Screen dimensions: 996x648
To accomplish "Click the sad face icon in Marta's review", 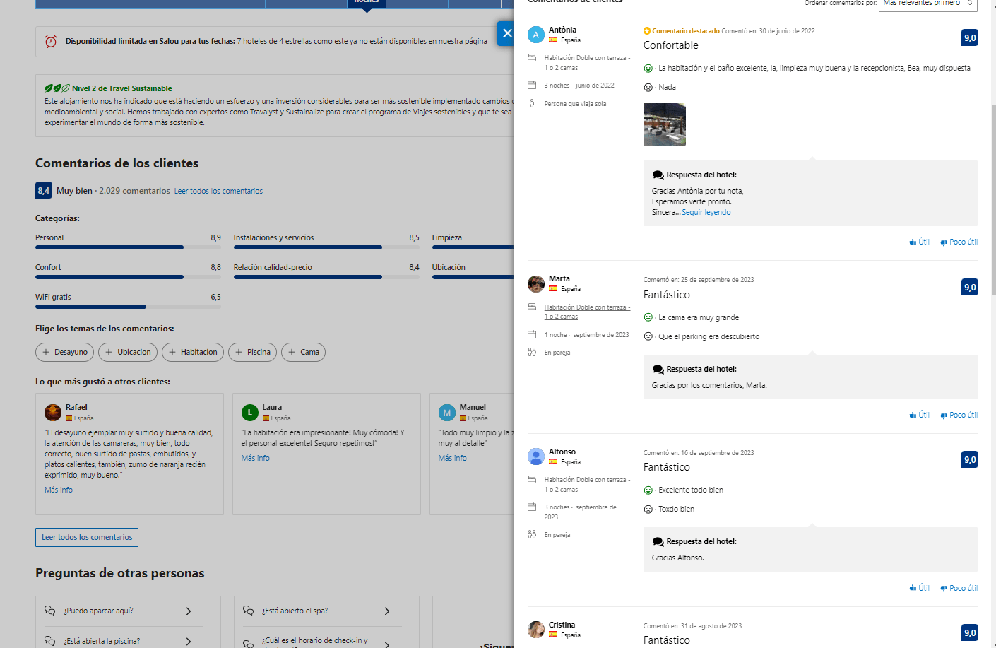I will (648, 336).
